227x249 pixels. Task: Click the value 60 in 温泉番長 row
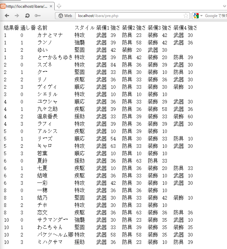(190, 116)
